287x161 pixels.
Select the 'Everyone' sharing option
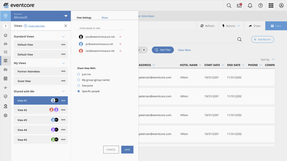tap(79, 86)
